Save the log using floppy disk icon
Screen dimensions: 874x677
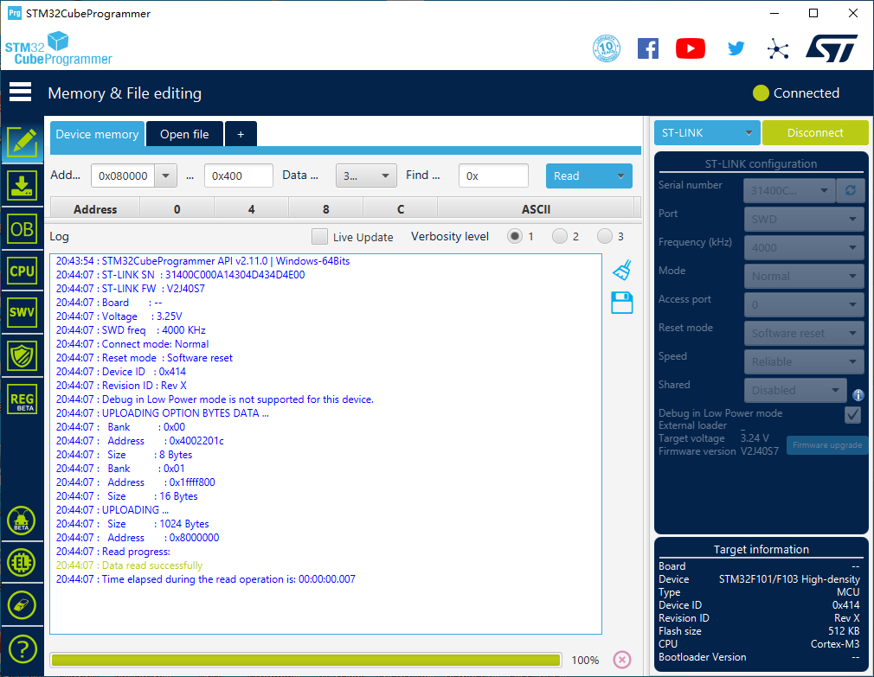tap(621, 303)
